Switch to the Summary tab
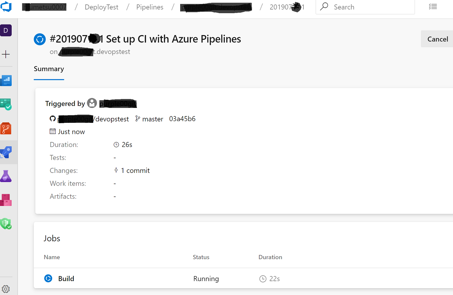Screen dimensions: 453x295 (x=49, y=69)
